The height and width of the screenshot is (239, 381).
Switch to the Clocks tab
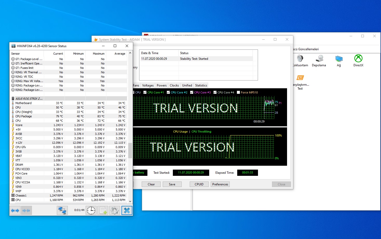click(174, 85)
